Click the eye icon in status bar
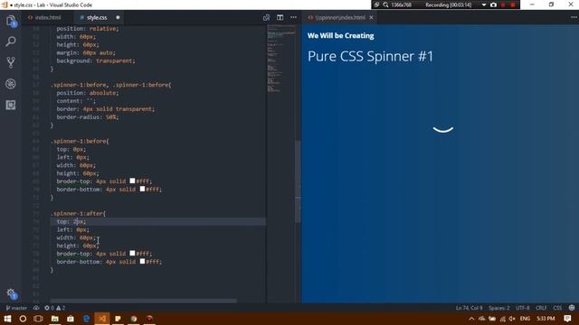The width and height of the screenshot is (579, 325). click(36, 308)
